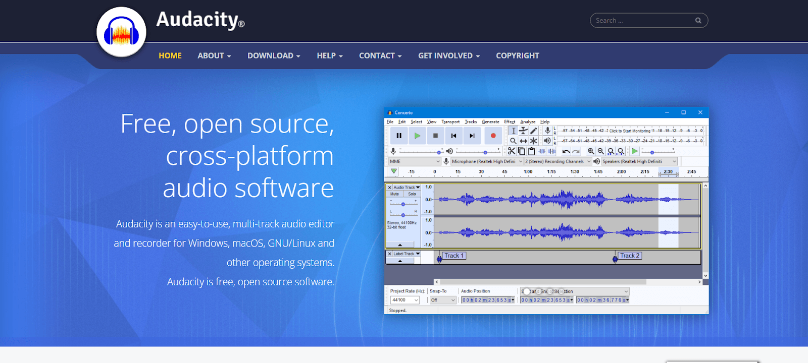808x363 pixels.
Task: Click the playback meter speaker icon
Action: (547, 141)
